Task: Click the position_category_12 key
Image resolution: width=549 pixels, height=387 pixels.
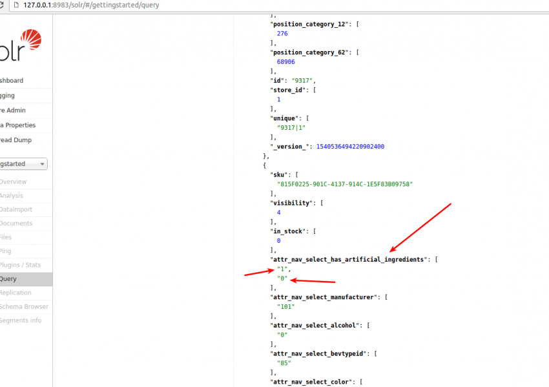Action: tap(309, 24)
